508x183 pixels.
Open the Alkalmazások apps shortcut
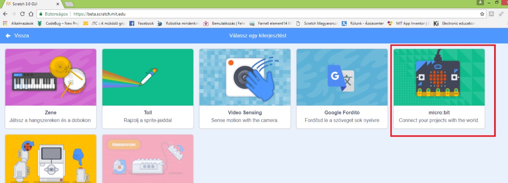tap(19, 24)
